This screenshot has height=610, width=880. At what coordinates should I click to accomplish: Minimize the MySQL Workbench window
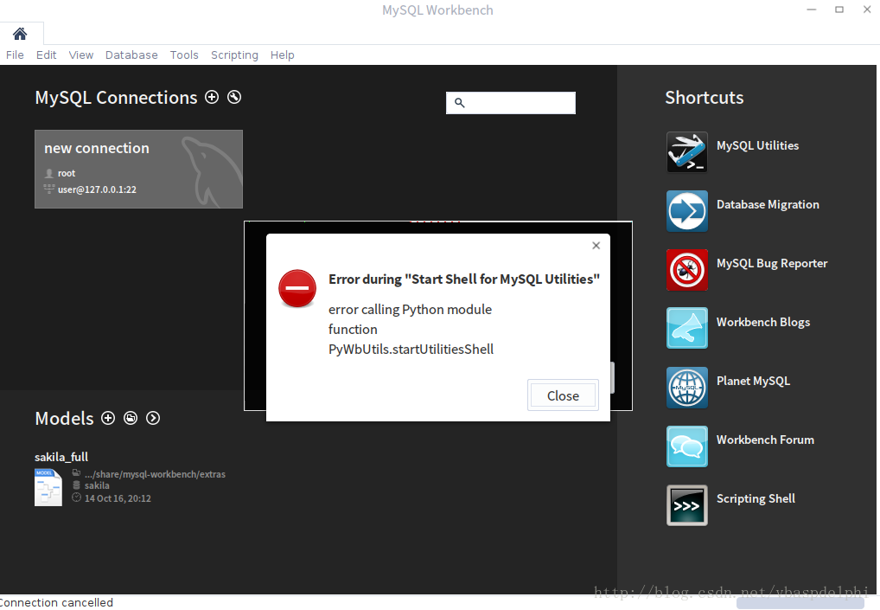(812, 10)
